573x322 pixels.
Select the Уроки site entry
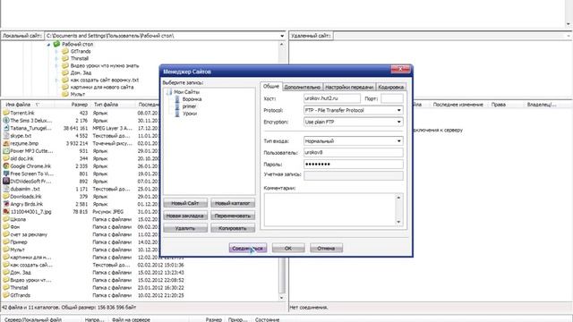point(190,114)
